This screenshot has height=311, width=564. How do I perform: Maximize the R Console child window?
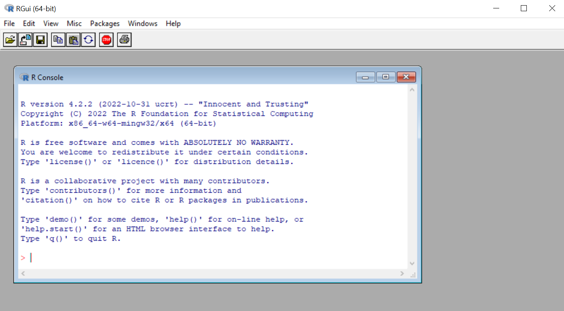pos(386,77)
